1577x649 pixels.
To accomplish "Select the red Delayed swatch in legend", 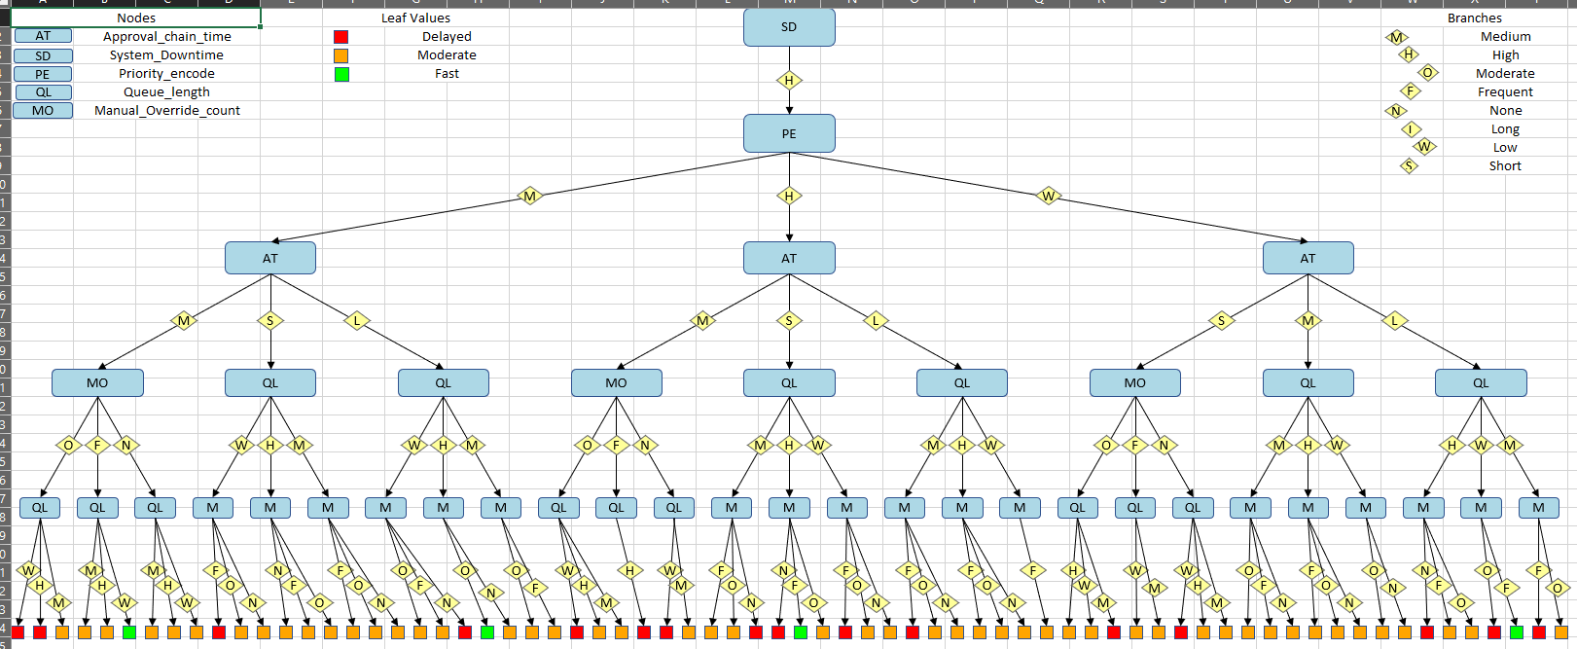I will tap(340, 37).
